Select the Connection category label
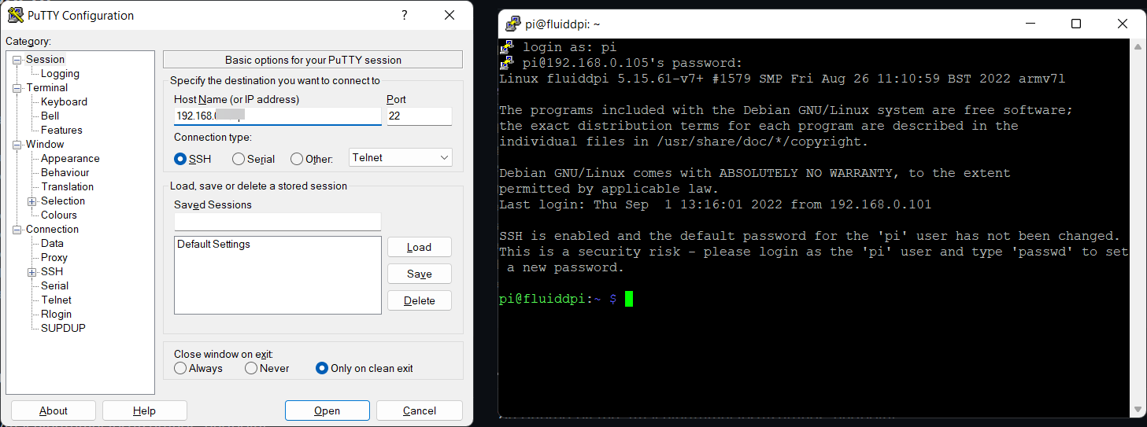The width and height of the screenshot is (1147, 427). [x=52, y=229]
